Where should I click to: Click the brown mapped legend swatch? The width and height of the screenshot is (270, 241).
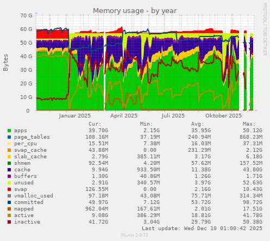point(9,209)
